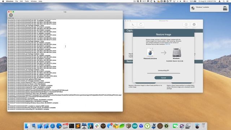Open Finder from the Dock
231x130 pixels.
point(27,126)
